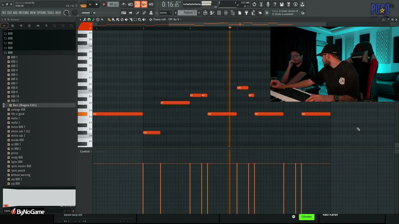399x224 pixels.
Task: Toggle the overdub/blend recording button
Action: coord(144,4)
